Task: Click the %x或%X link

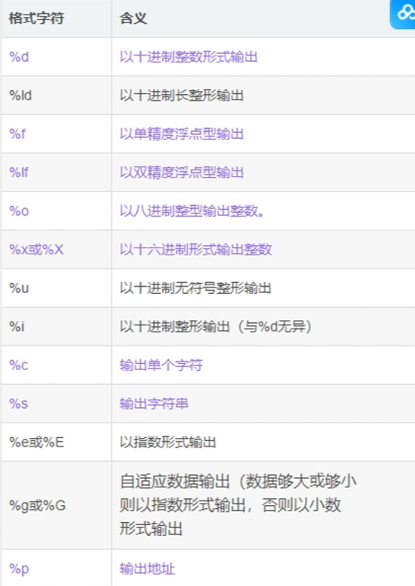Action: tap(36, 249)
